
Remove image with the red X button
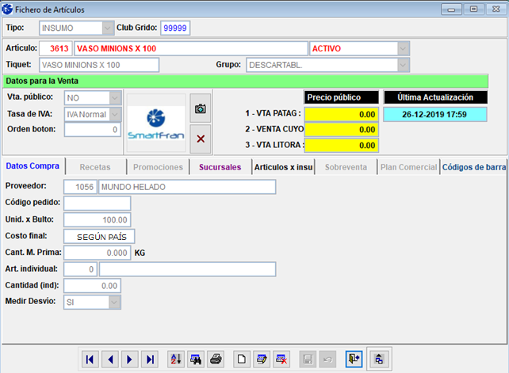tap(201, 139)
